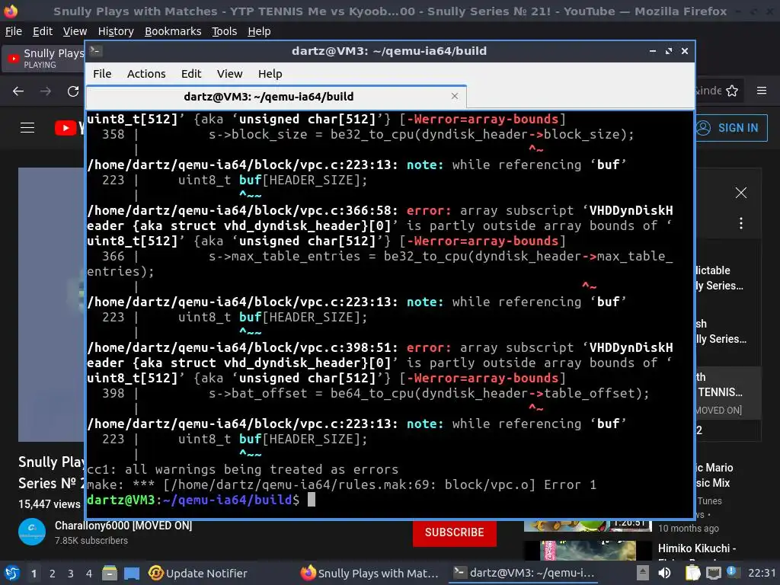Open the system start menu icon
The width and height of the screenshot is (780, 585).
(x=11, y=573)
